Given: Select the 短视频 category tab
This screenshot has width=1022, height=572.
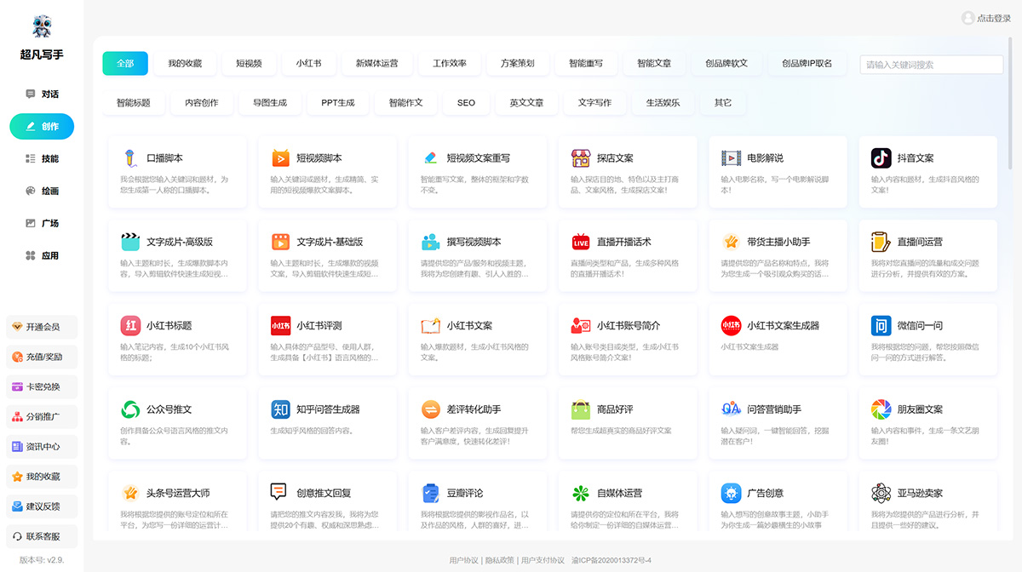Looking at the screenshot, I should click(x=247, y=63).
